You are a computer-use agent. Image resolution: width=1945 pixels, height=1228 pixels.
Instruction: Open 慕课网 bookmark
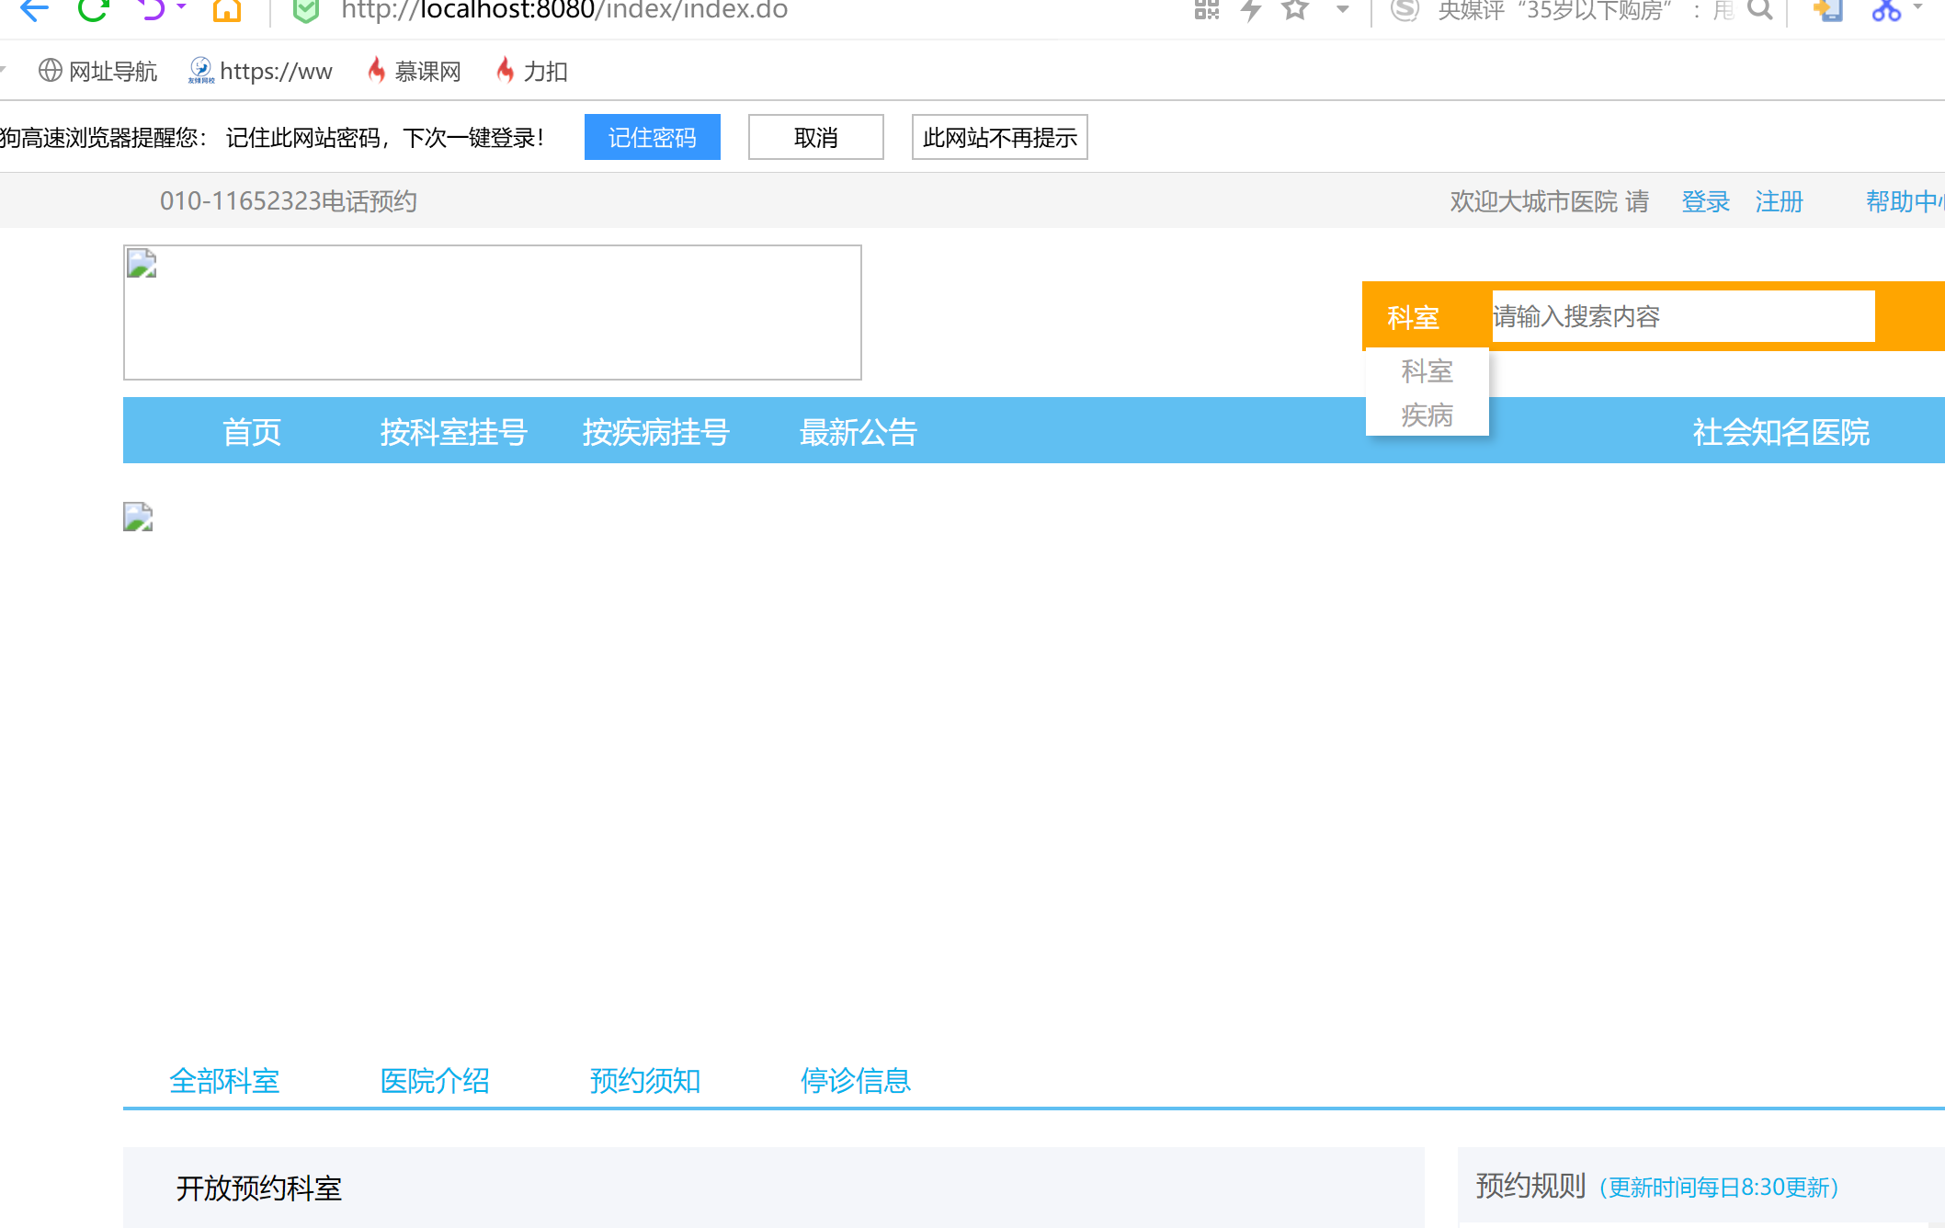[415, 71]
